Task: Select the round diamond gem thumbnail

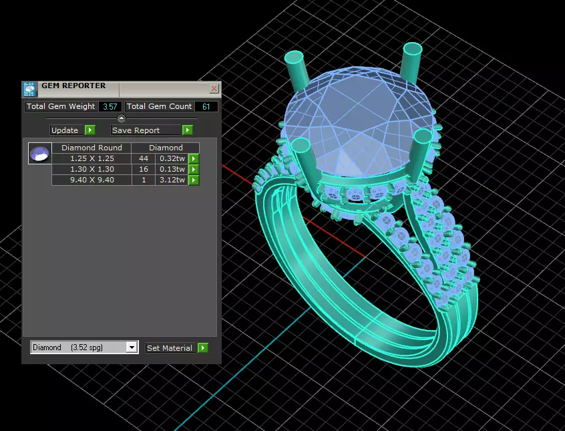Action: (40, 153)
